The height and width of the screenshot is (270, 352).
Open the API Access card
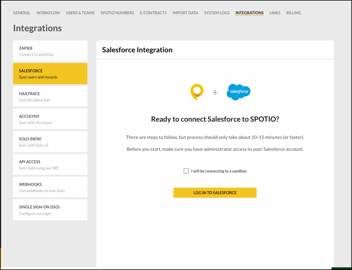click(50, 164)
